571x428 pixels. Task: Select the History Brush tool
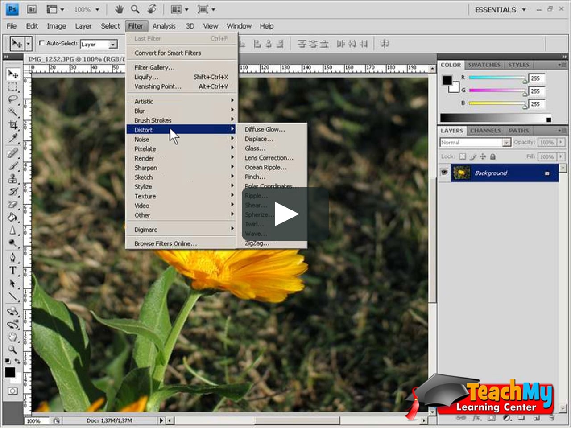point(12,192)
